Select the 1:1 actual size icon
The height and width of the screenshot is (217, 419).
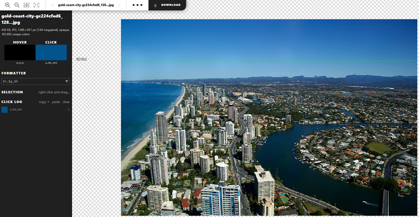coord(36,5)
